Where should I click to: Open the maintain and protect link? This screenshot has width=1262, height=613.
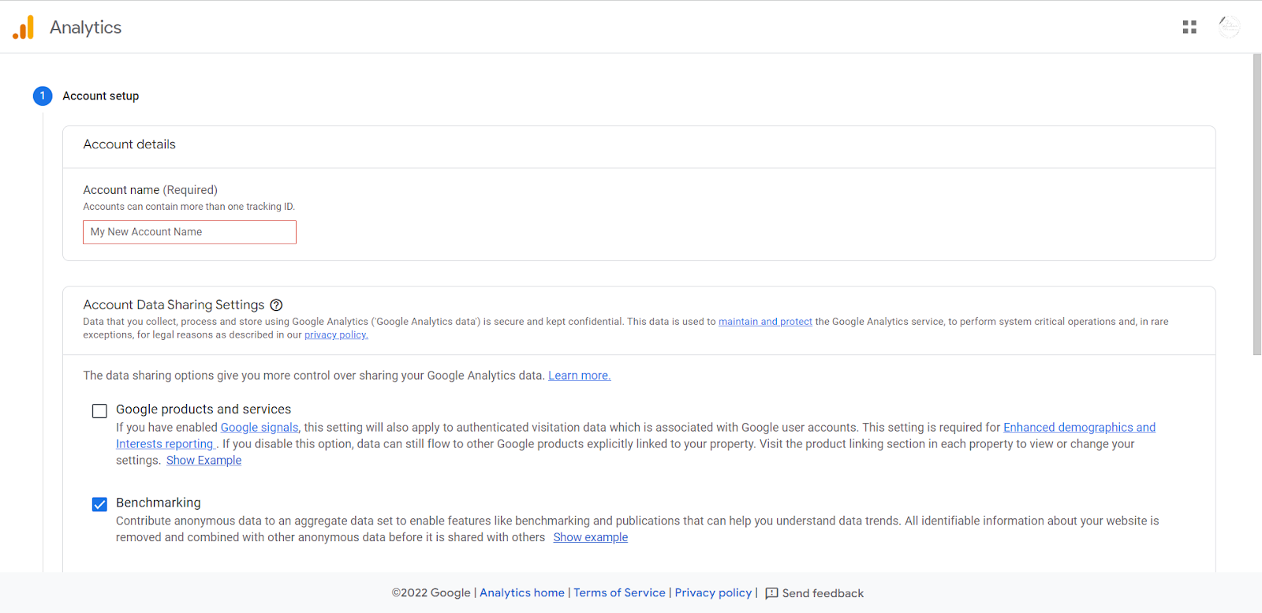765,322
